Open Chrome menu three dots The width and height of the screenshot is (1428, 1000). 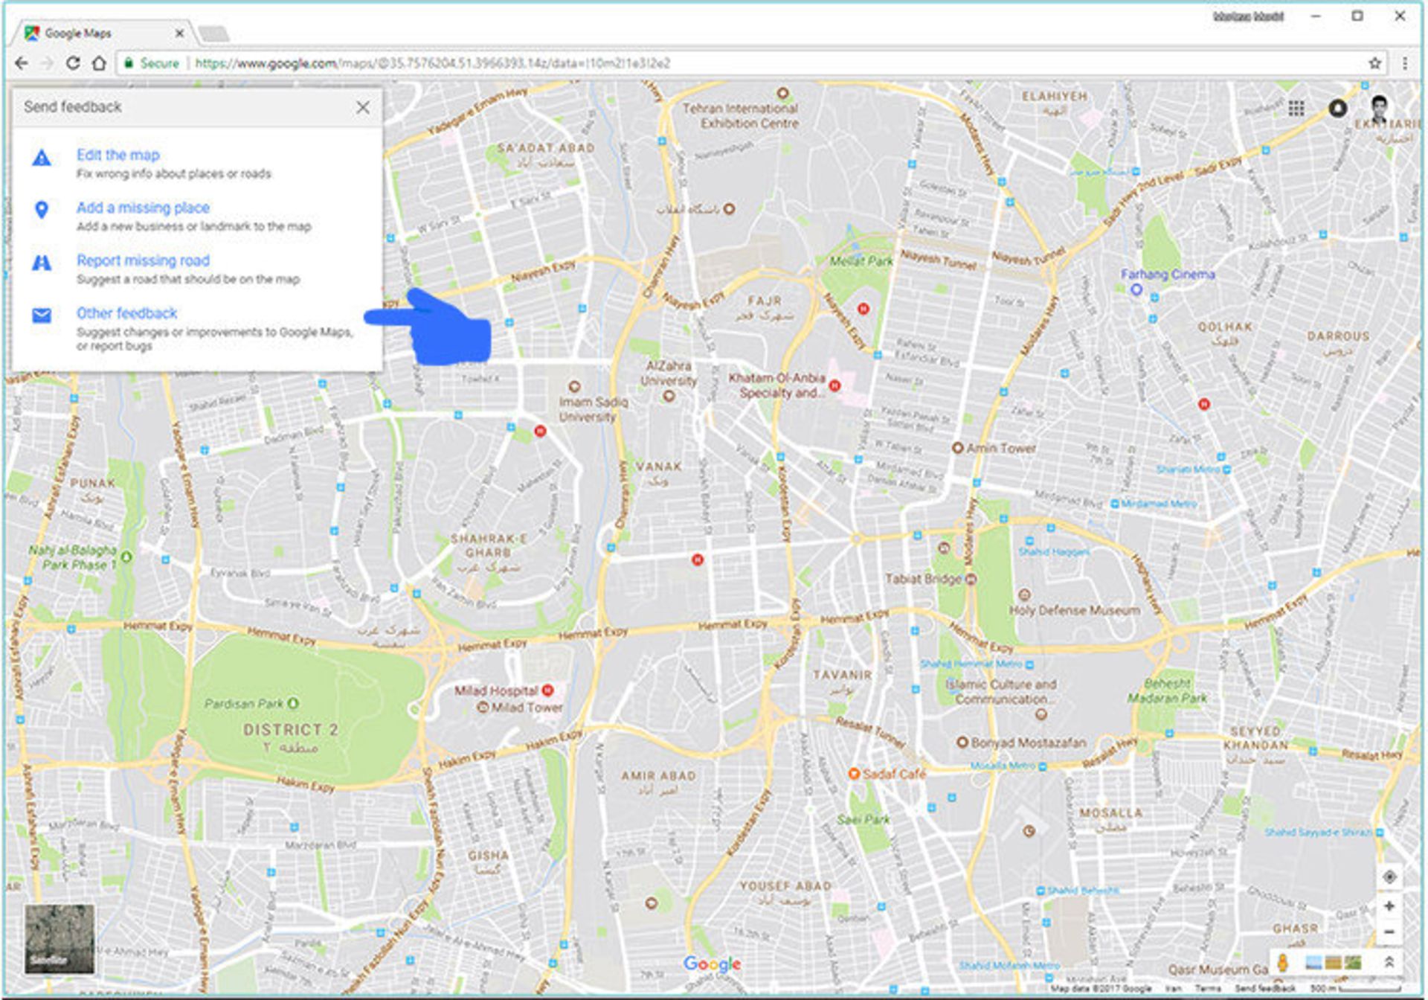pos(1405,63)
